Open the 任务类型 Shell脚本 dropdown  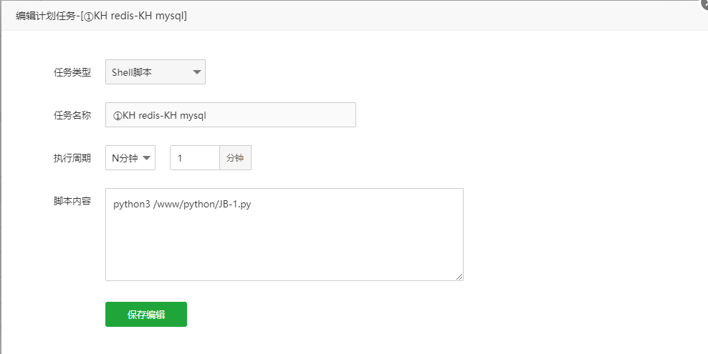point(156,72)
